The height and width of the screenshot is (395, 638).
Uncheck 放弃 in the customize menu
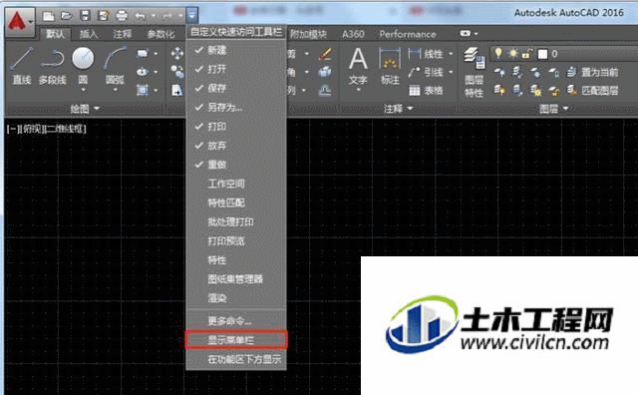coord(236,146)
